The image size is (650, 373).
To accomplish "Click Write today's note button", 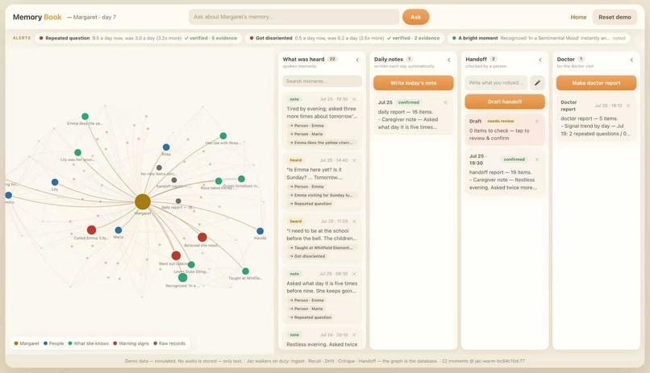I will pos(413,83).
